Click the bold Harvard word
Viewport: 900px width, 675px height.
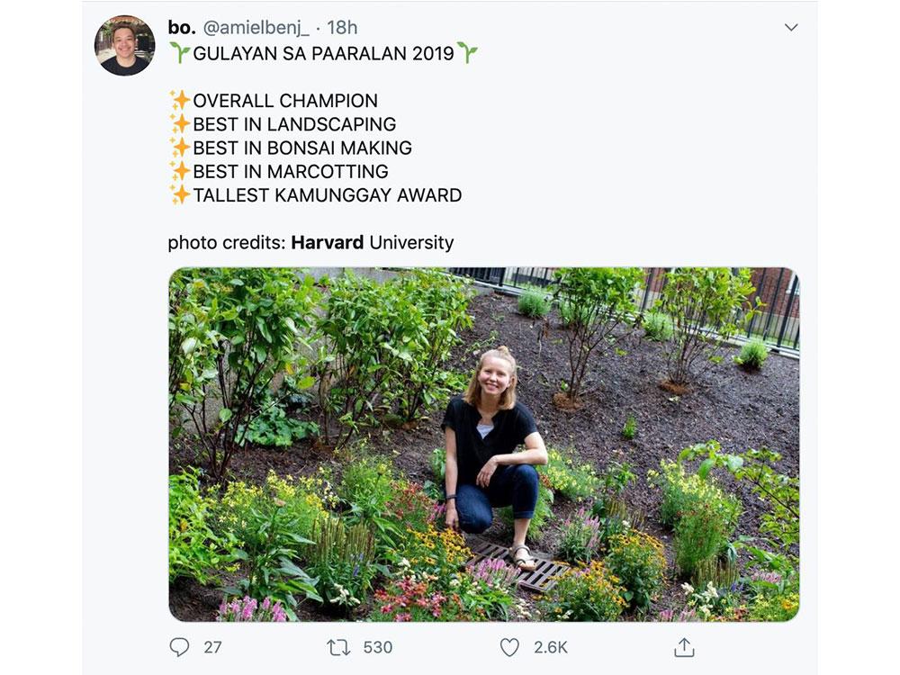tap(328, 243)
